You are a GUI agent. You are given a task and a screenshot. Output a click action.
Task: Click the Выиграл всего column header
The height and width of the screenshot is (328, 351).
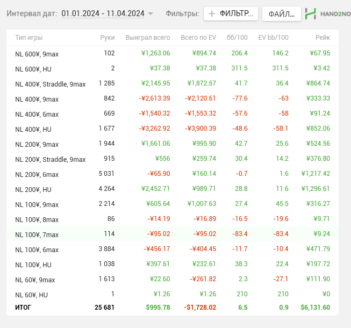(147, 38)
